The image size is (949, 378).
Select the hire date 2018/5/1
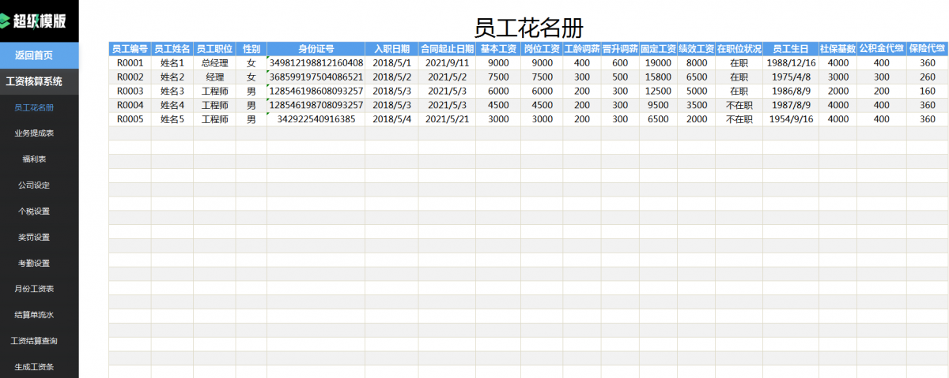[391, 63]
